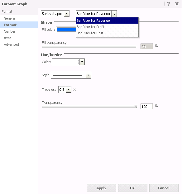Open the Line/border Color swatch
Screen dimensions: 182x194
coord(66,62)
